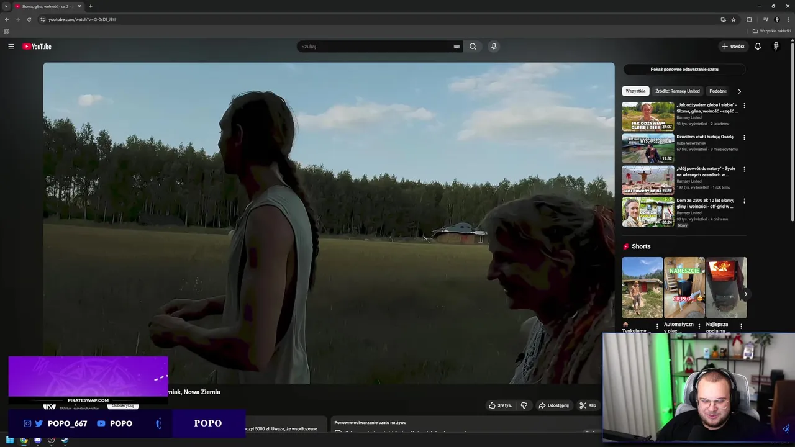The height and width of the screenshot is (447, 795).
Task: Open options for Rzuciłem etat video
Action: click(x=744, y=137)
